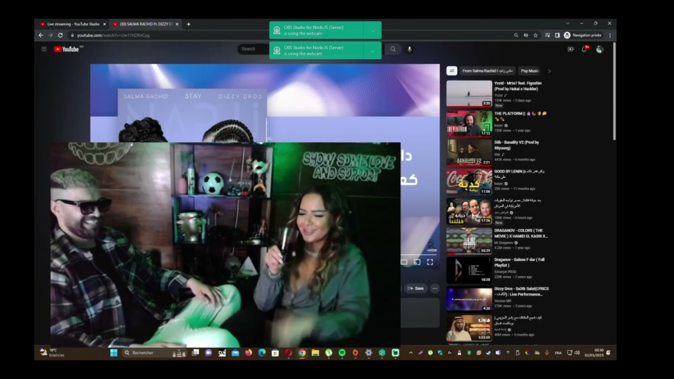Go to the YouTube home logo
The height and width of the screenshot is (379, 674).
(x=67, y=49)
